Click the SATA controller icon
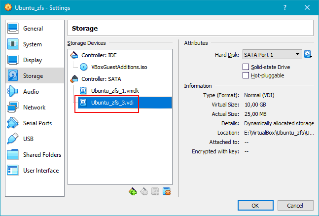Screen dimensions: 319x216 74,79
